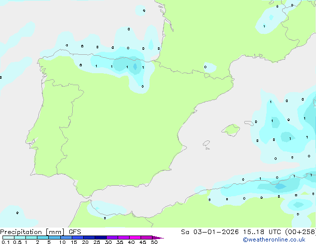This screenshot has height=244, width=316.
Task: Click Menorca island outline on the map
Action: pyautogui.click(x=249, y=123)
